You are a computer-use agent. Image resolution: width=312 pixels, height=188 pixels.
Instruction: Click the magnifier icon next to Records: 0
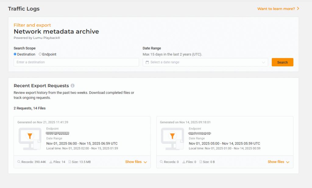(161, 162)
